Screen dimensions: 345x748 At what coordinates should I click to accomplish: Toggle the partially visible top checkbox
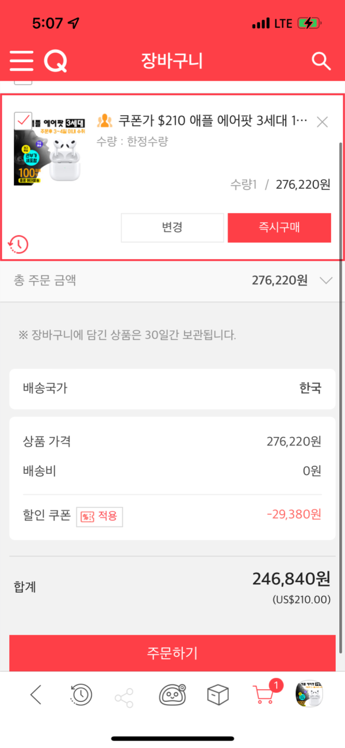click(23, 81)
